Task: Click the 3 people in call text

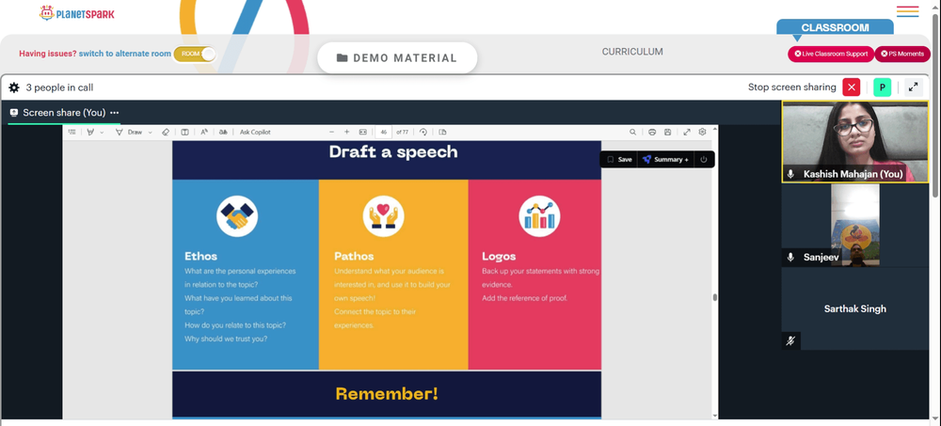Action: coord(59,87)
